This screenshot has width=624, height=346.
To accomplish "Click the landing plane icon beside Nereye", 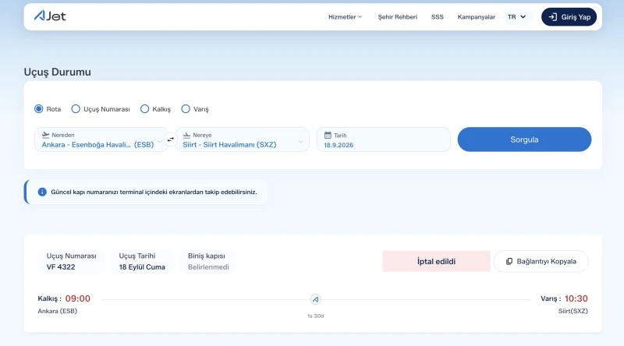I will (186, 136).
